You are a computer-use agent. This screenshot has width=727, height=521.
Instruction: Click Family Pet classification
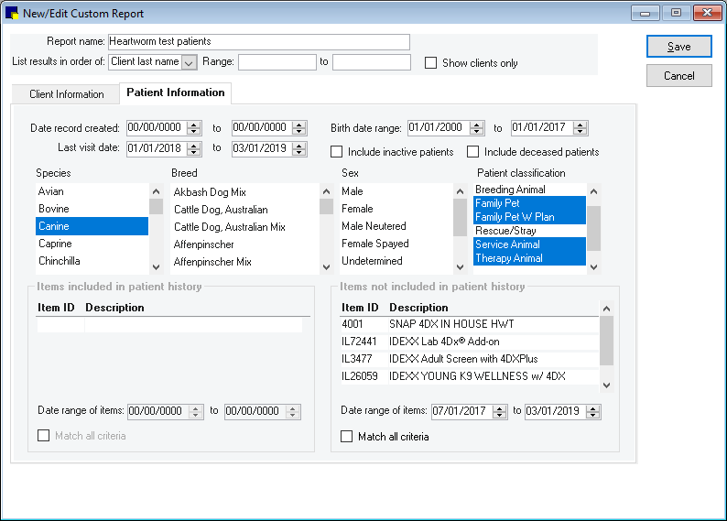click(x=529, y=203)
